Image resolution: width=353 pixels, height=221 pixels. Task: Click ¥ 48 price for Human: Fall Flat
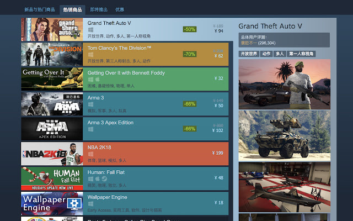pos(219,178)
